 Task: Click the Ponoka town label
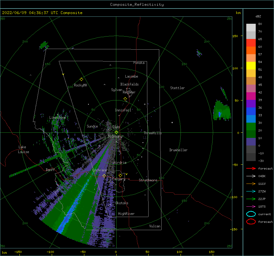click(x=139, y=63)
